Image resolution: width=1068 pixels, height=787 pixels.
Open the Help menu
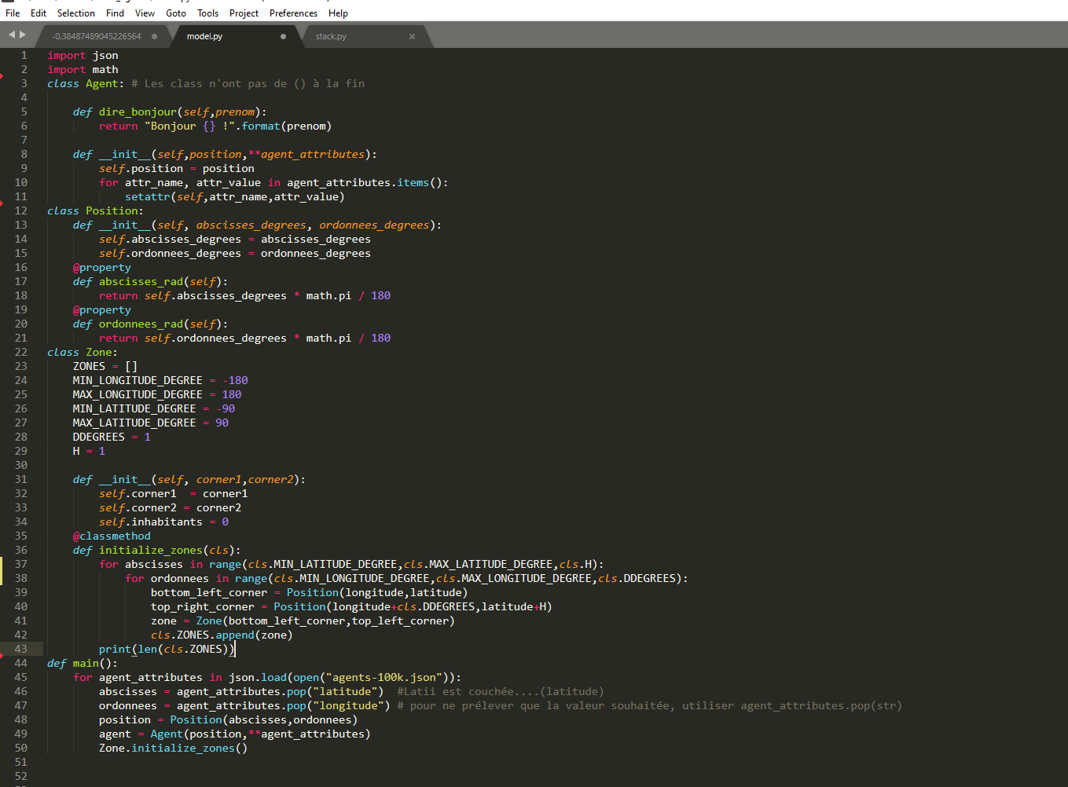(338, 13)
